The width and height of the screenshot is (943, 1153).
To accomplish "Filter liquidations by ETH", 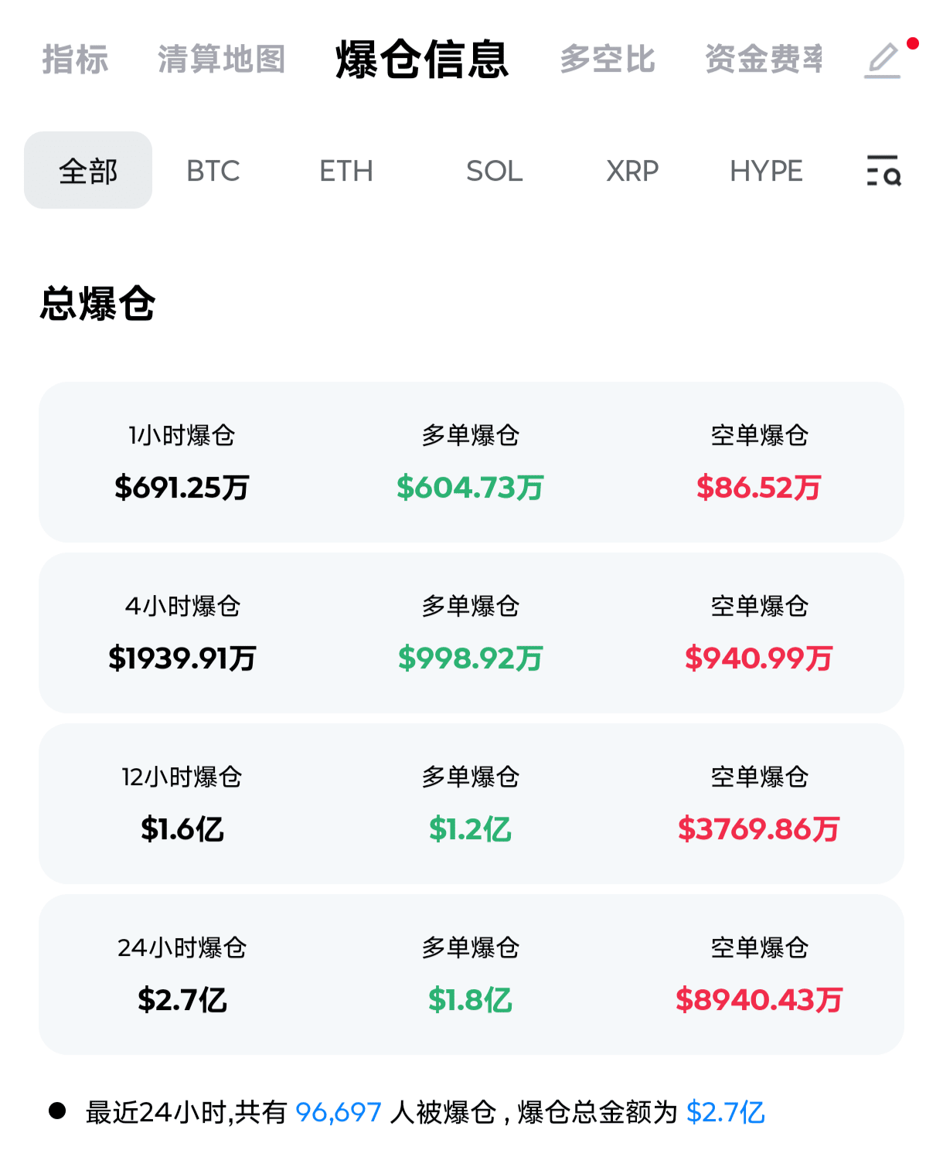I will click(346, 171).
